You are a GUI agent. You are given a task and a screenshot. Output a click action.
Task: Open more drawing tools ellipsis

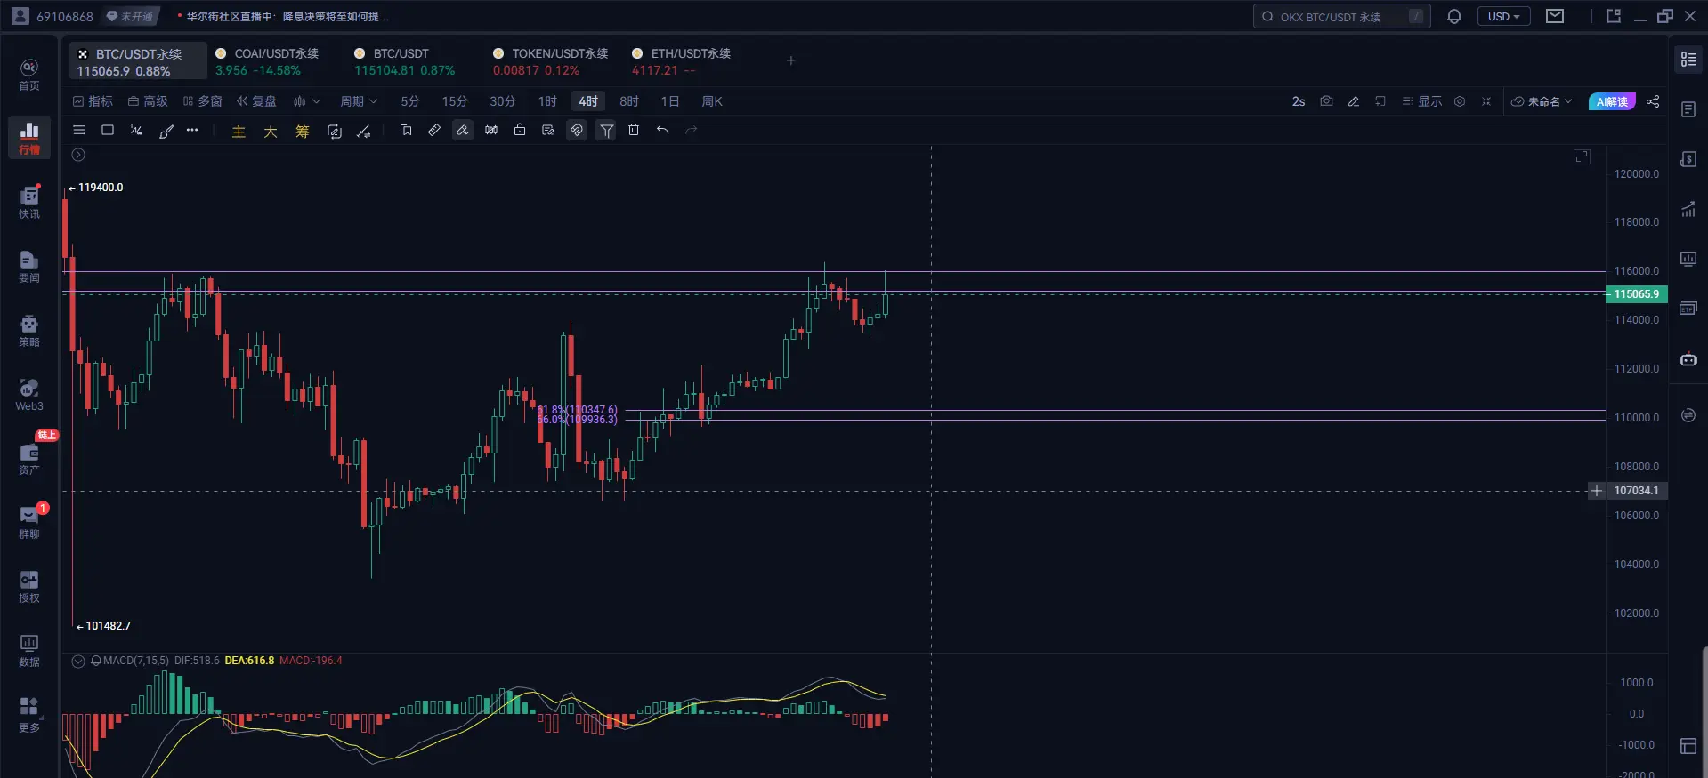192,130
